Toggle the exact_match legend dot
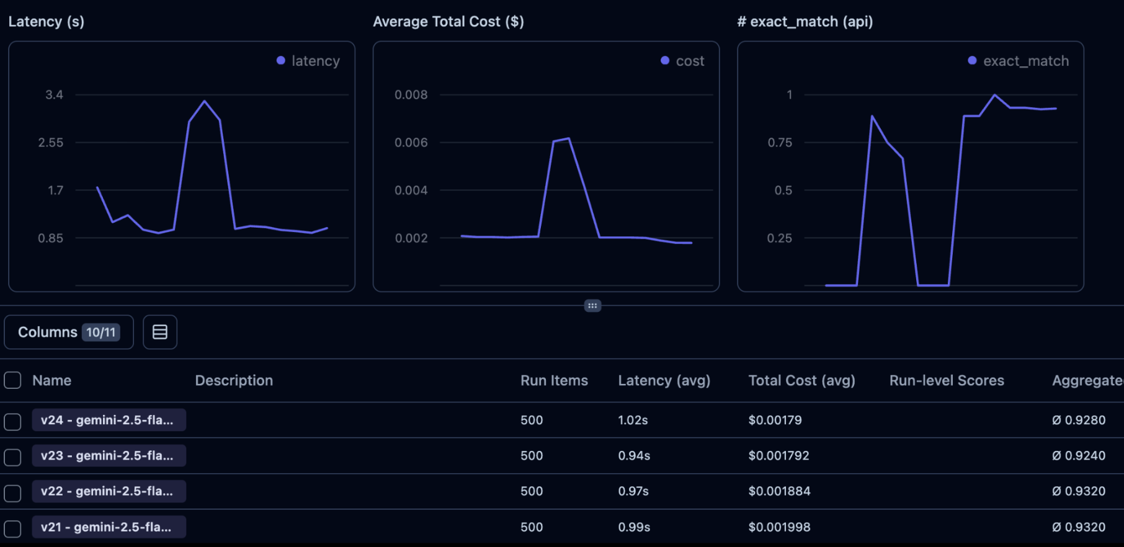Screen dimensions: 1124x547 click(972, 60)
